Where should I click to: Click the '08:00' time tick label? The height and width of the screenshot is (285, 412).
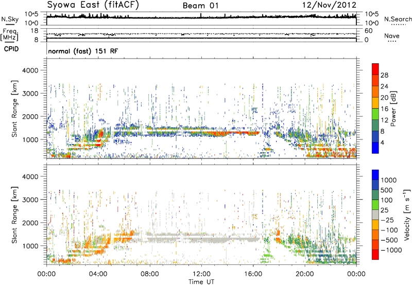[x=149, y=274]
